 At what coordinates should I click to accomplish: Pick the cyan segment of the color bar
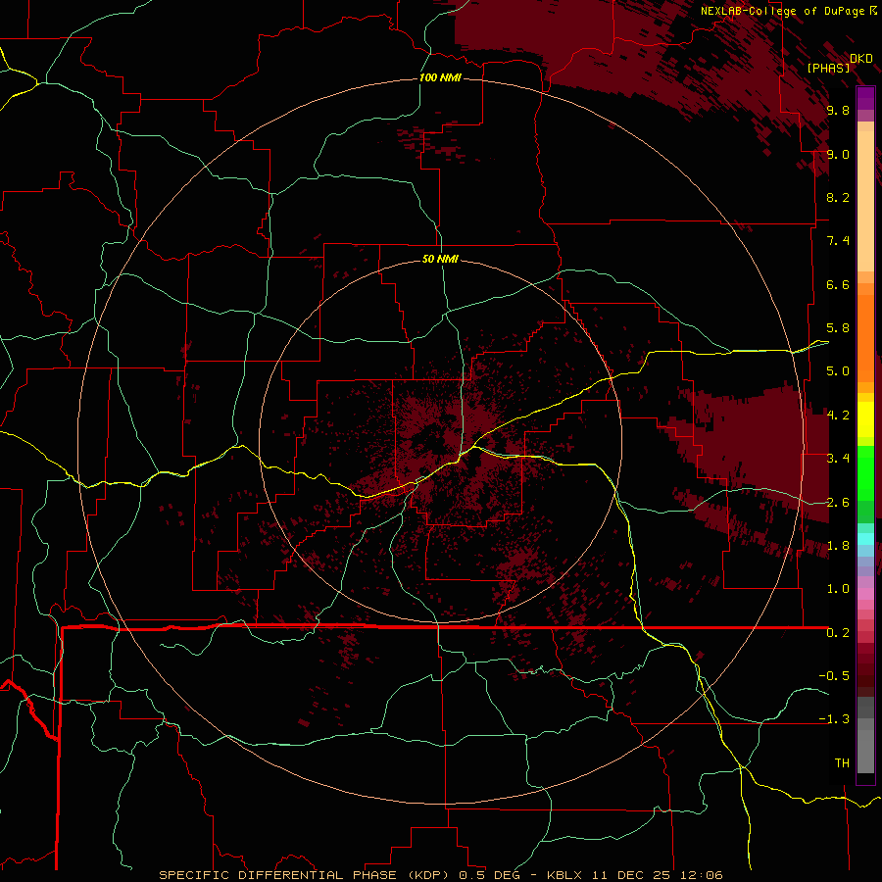point(865,539)
